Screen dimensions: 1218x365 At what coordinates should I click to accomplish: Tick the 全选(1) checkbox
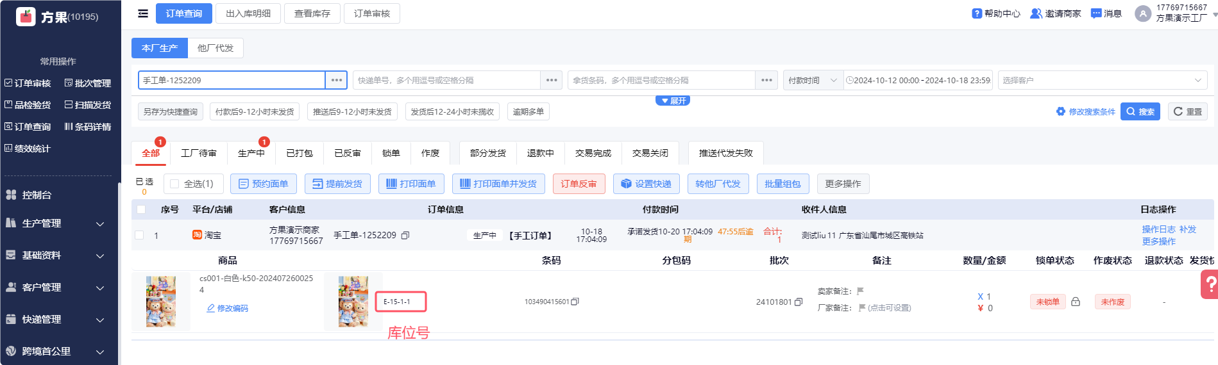[174, 184]
